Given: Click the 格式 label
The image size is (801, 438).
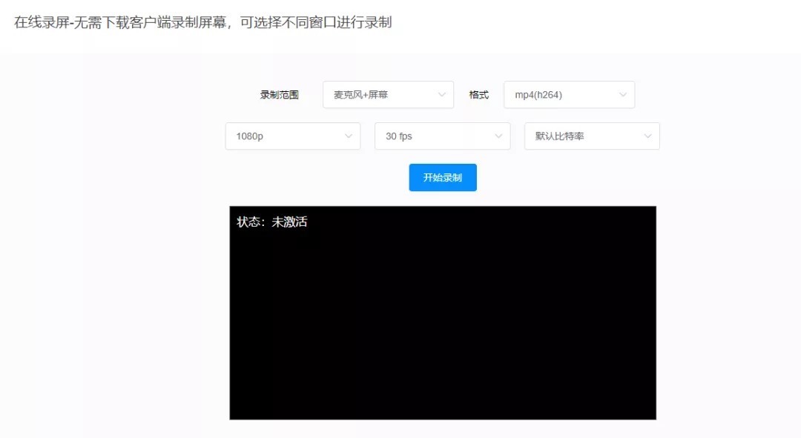Looking at the screenshot, I should click(479, 95).
